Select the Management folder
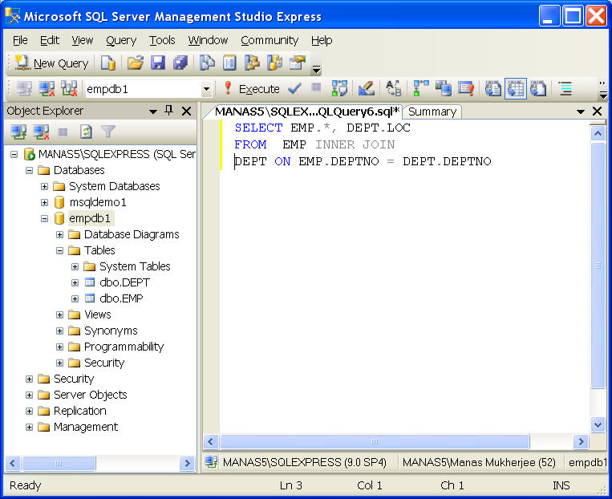The image size is (612, 499). [86, 427]
